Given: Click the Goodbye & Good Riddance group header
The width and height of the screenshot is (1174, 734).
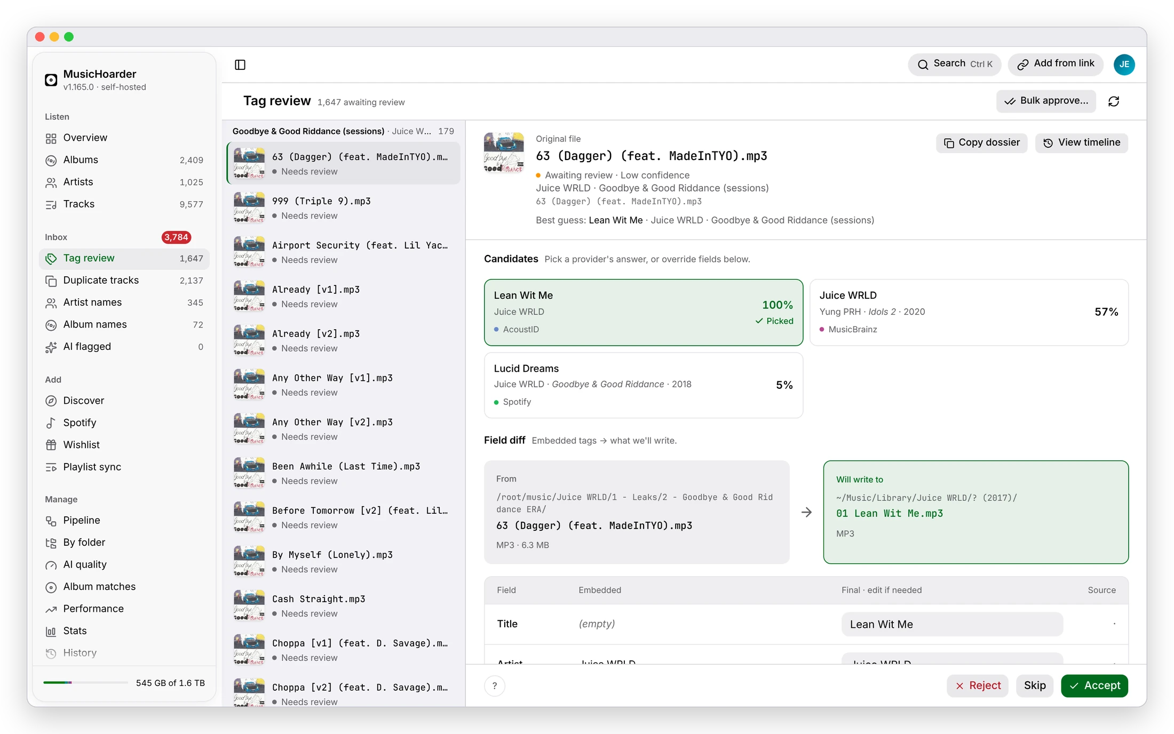Looking at the screenshot, I should 343,131.
